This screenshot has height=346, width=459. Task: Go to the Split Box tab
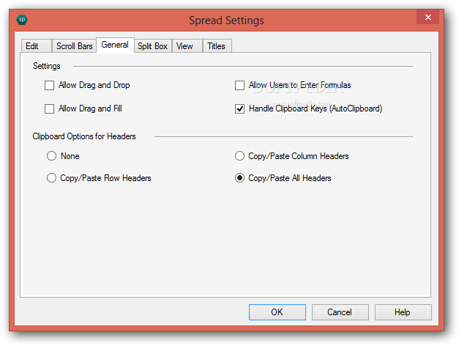pos(152,46)
